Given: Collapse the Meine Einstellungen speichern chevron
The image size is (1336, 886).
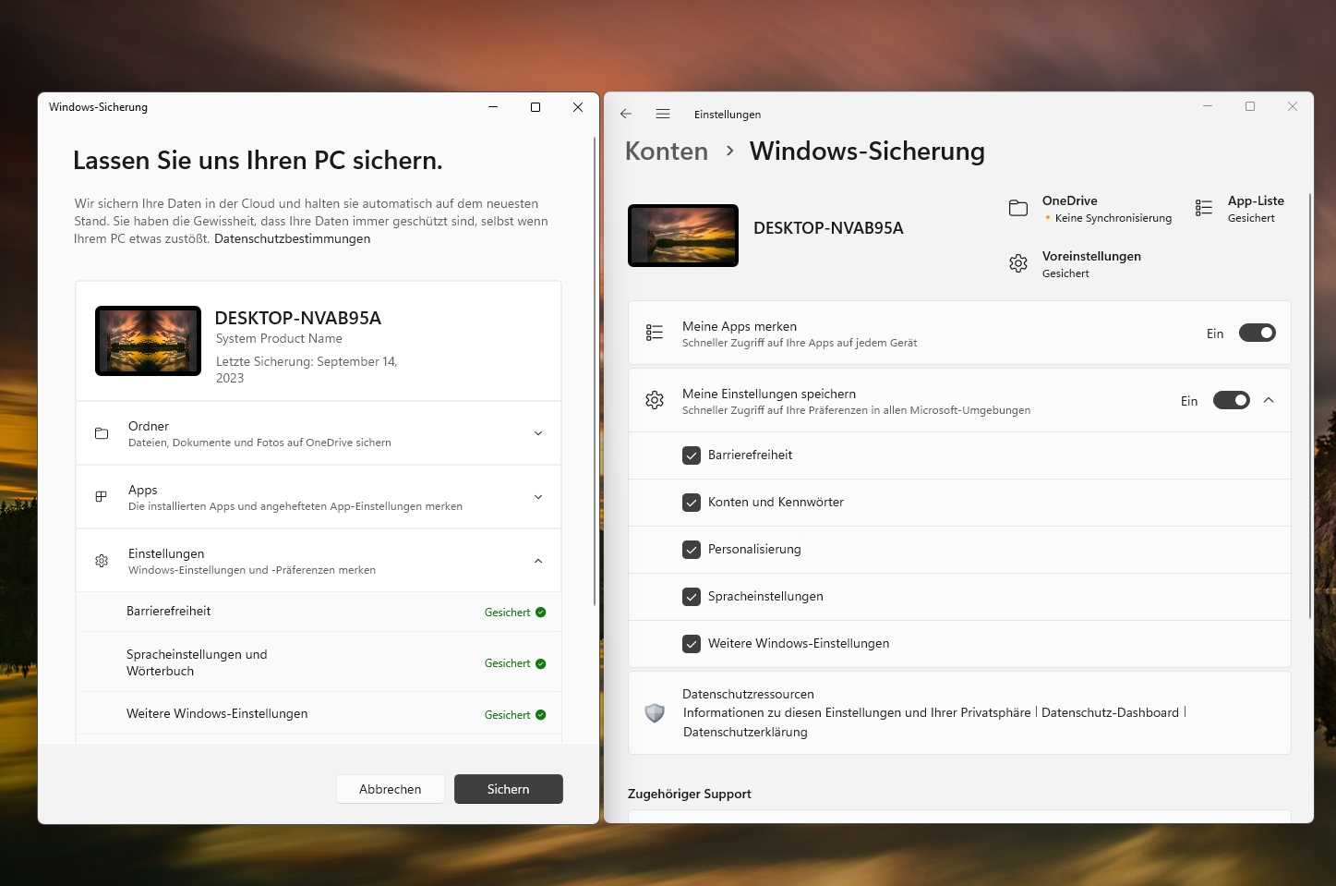Looking at the screenshot, I should (x=1269, y=400).
